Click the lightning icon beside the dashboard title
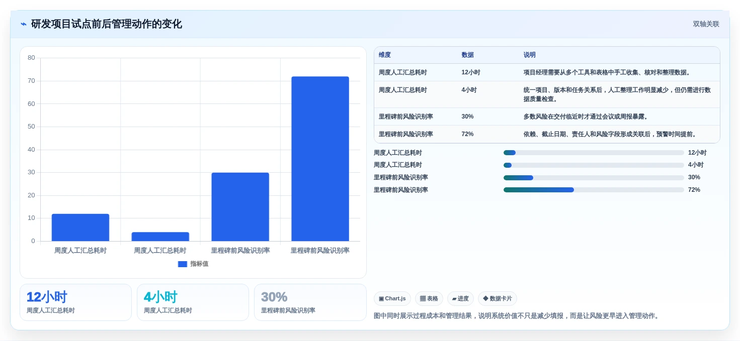This screenshot has width=740, height=341. [x=24, y=24]
